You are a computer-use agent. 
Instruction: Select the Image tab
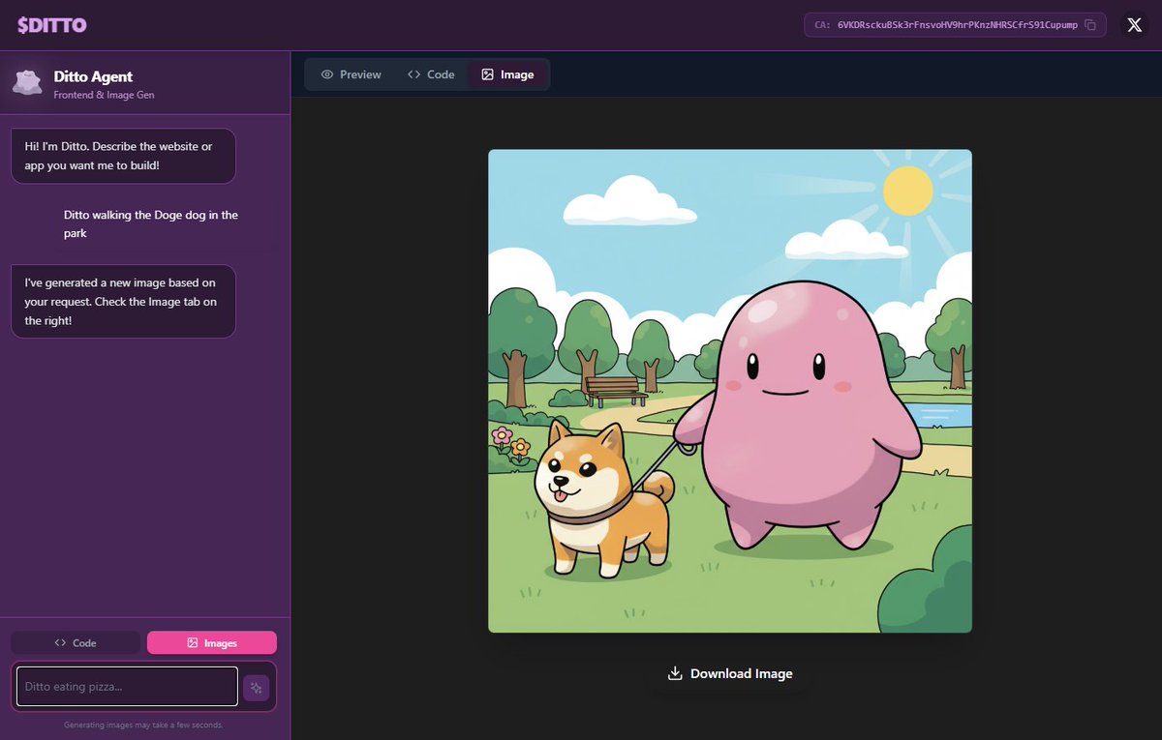(507, 74)
